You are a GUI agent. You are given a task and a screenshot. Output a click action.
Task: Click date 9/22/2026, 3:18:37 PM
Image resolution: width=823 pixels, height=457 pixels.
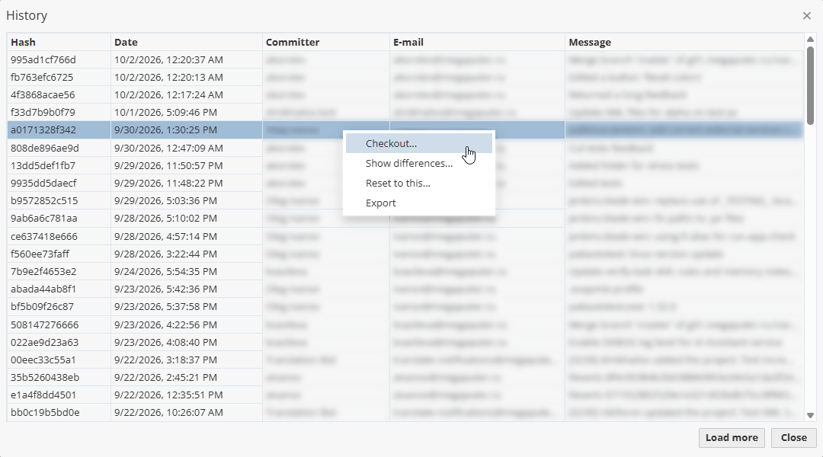[165, 360]
